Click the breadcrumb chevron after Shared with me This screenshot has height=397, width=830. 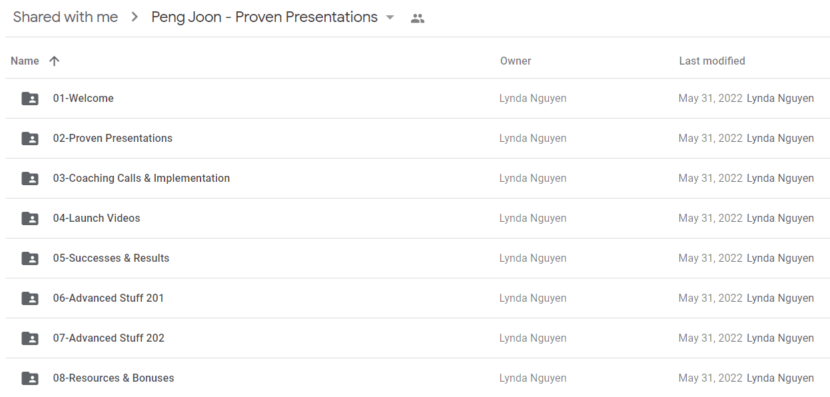point(135,17)
